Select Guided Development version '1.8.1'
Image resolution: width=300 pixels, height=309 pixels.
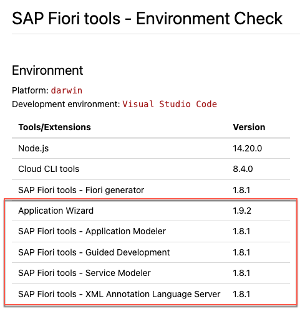coord(241,252)
